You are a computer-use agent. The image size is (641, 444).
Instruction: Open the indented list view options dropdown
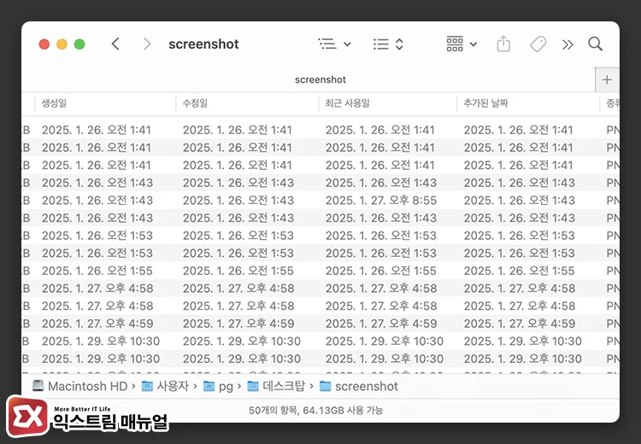coord(334,44)
